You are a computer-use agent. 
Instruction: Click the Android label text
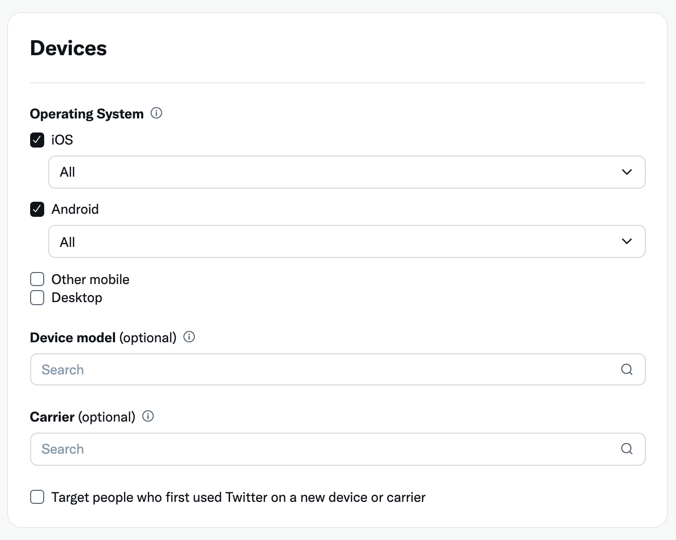coord(75,209)
